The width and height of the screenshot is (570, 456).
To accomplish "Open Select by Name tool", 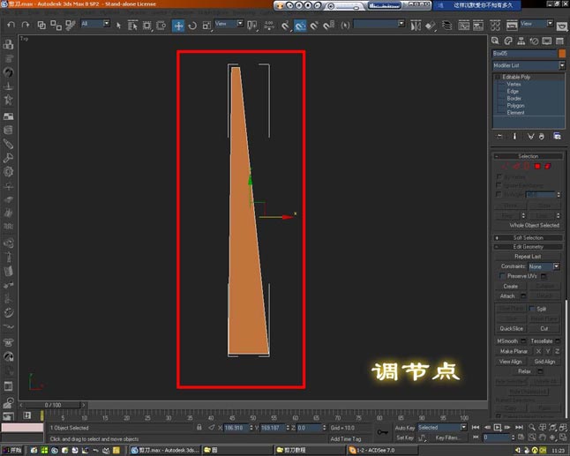I will 132,25.
